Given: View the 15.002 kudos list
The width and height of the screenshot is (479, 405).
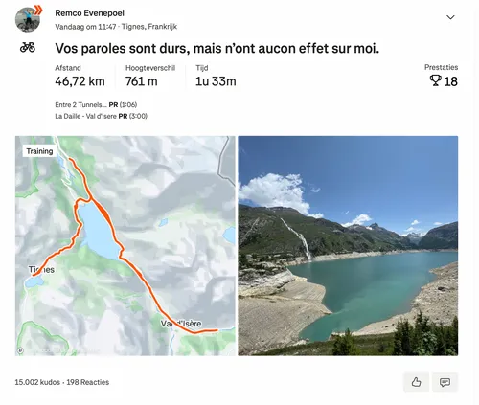Looking at the screenshot, I should click(x=37, y=382).
